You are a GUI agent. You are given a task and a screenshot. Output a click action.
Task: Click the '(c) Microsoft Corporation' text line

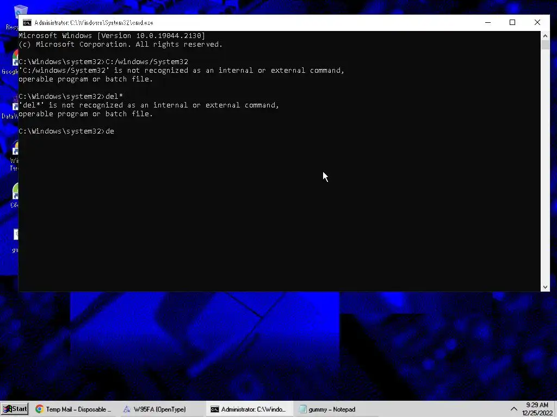(x=120, y=45)
